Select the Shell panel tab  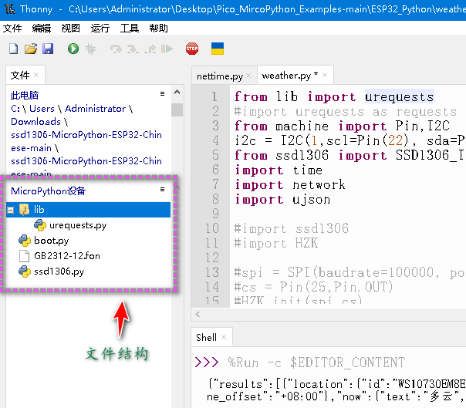click(x=206, y=337)
